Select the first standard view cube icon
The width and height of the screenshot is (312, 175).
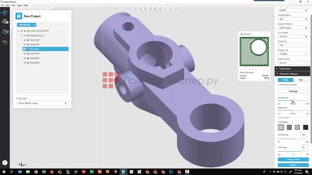(136, 9)
